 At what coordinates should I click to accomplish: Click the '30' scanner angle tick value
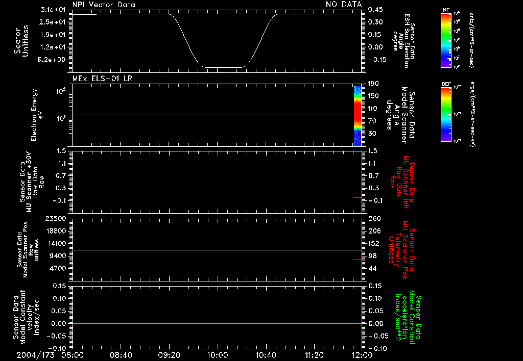click(372, 134)
